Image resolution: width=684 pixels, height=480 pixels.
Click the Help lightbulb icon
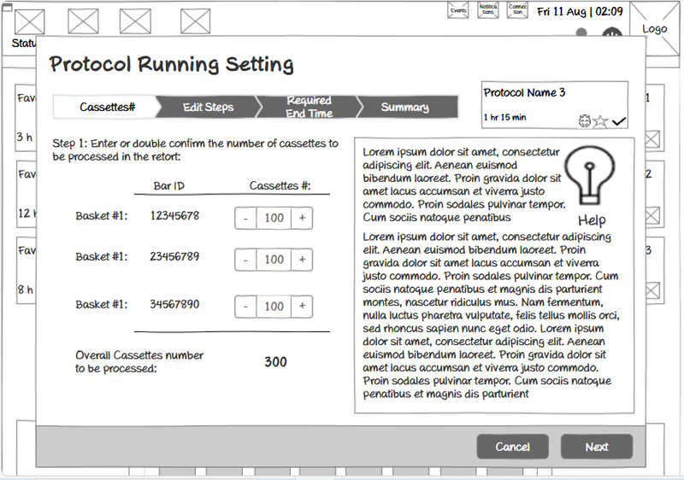click(x=589, y=175)
